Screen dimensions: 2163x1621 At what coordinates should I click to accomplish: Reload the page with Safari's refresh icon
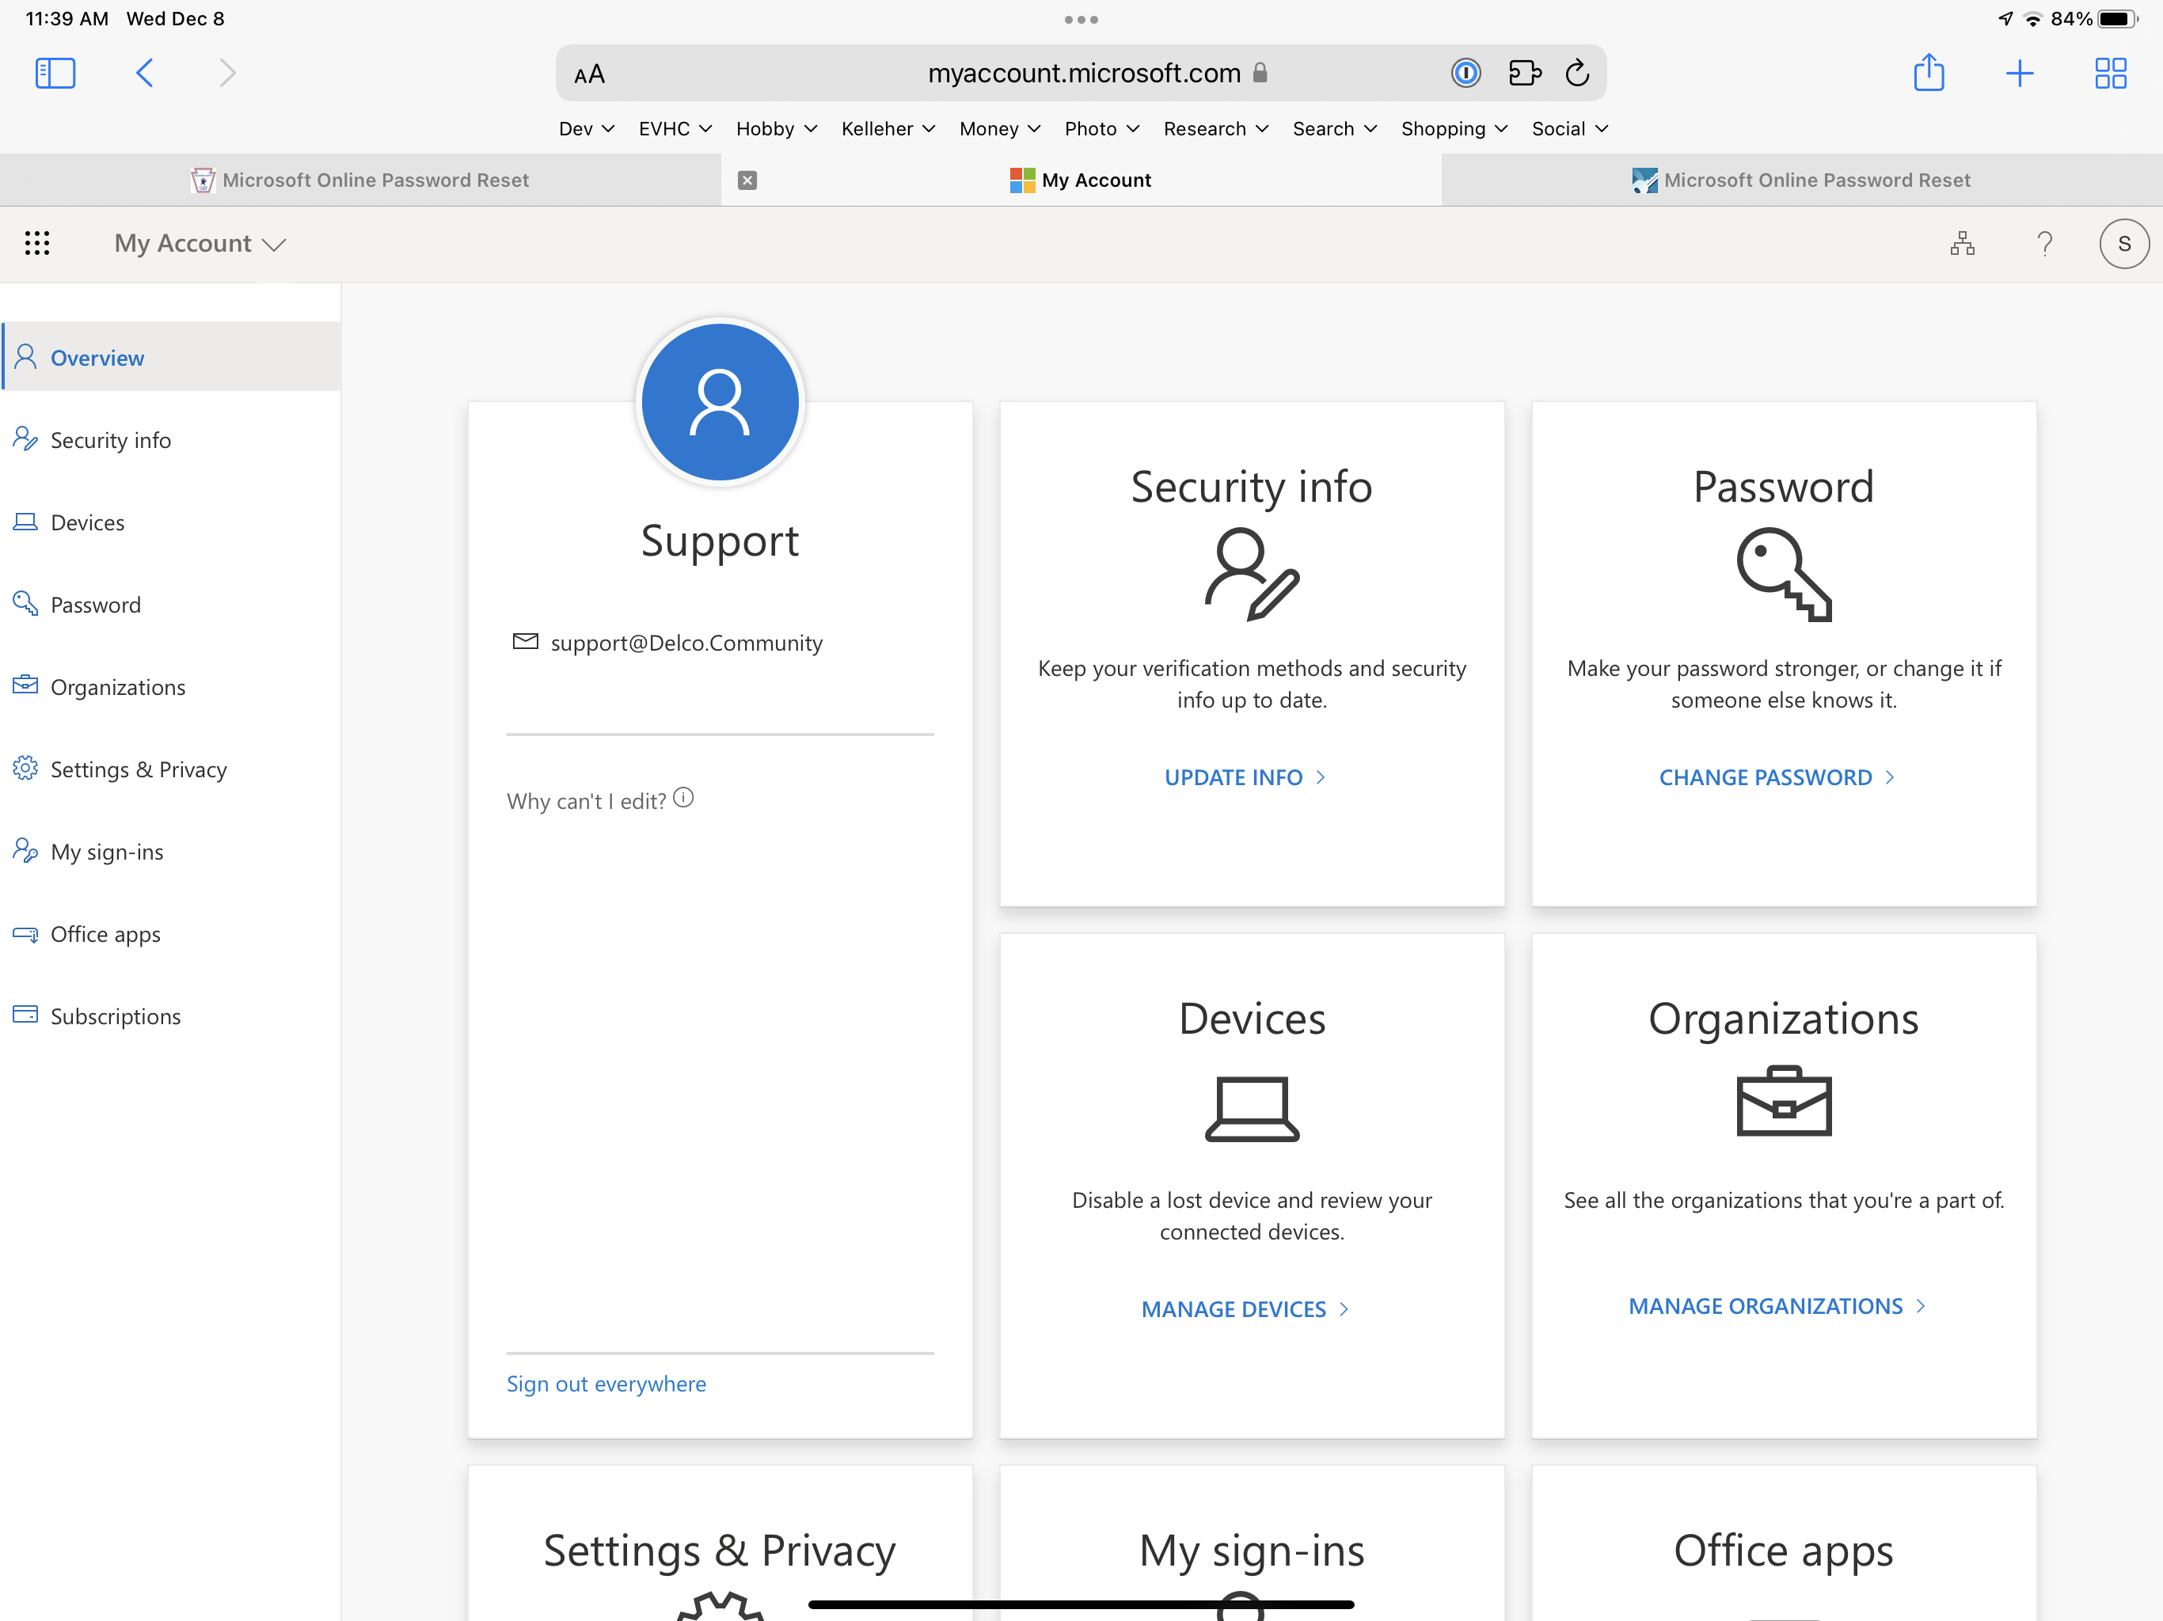coord(1576,74)
